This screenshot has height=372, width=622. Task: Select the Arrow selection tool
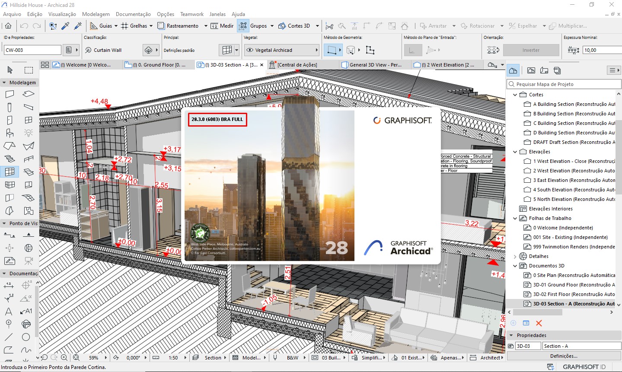(9, 70)
